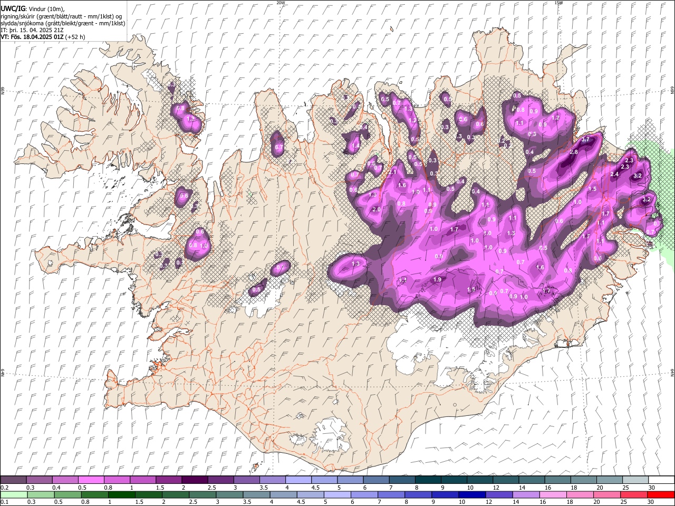The width and height of the screenshot is (675, 506).
Task: Click the 'slydda/snjókoma' legend description line
Action: tap(63, 23)
